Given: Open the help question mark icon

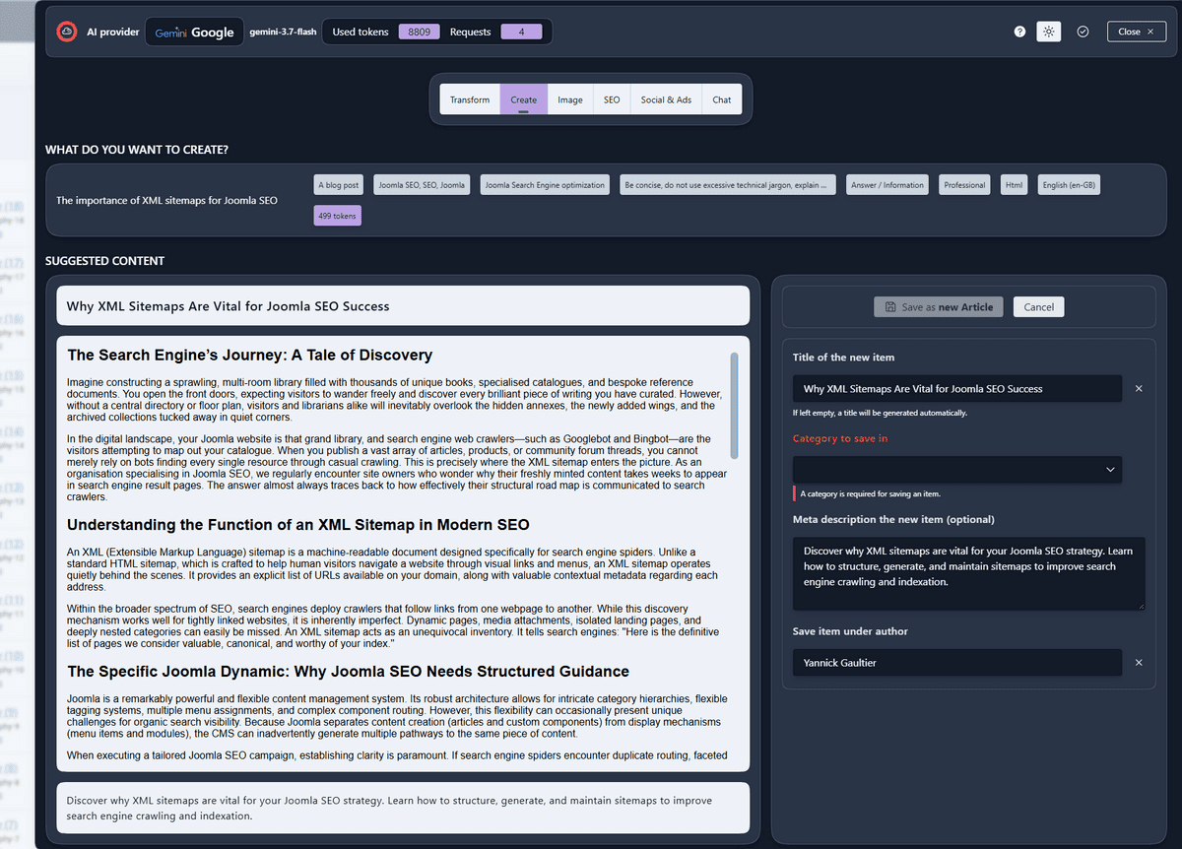Looking at the screenshot, I should 1019,32.
